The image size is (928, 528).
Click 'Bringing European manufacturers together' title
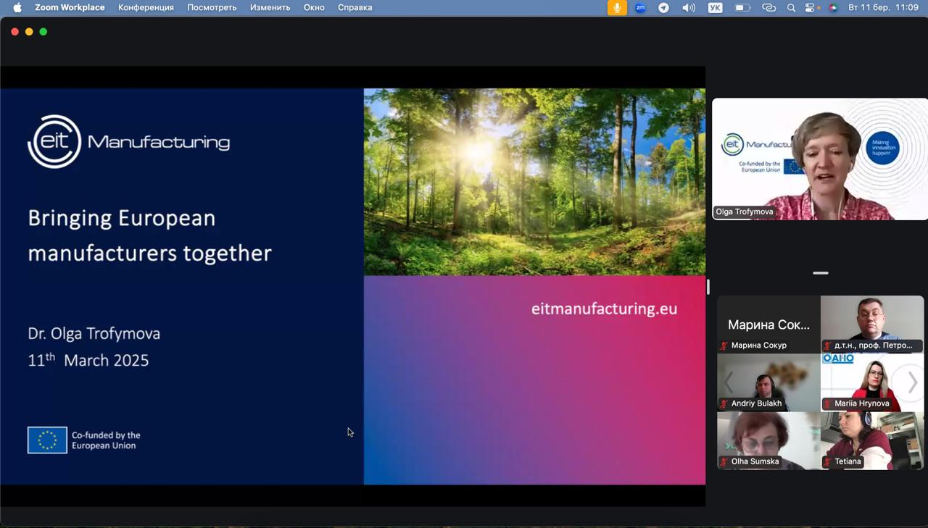click(149, 235)
